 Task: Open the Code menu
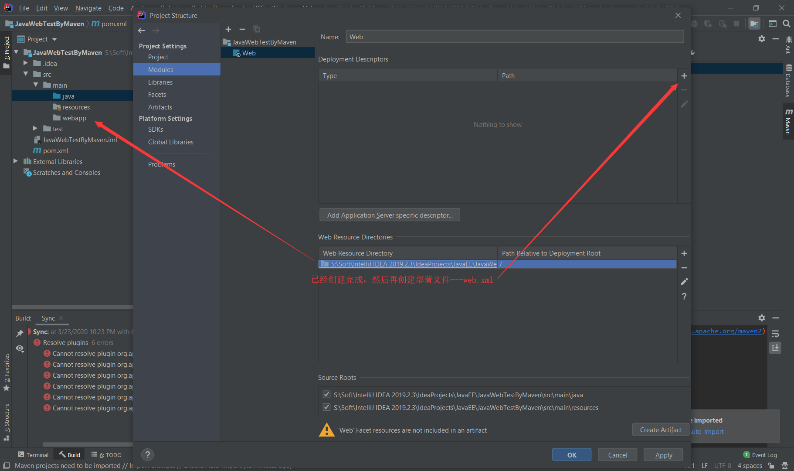click(116, 8)
